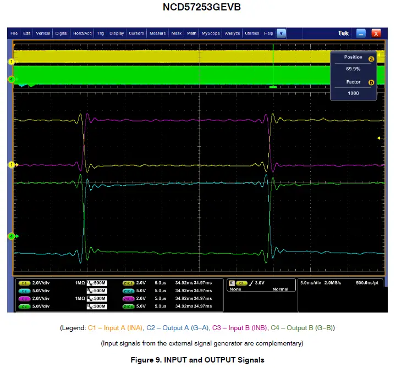Click the Position value 69.9%
Screen dimensions: 396x368
(353, 69)
